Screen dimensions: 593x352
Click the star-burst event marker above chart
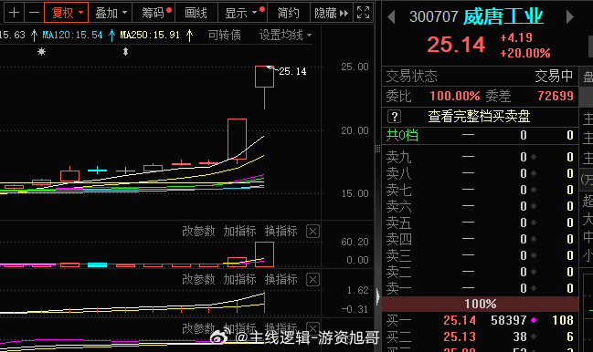[42, 52]
